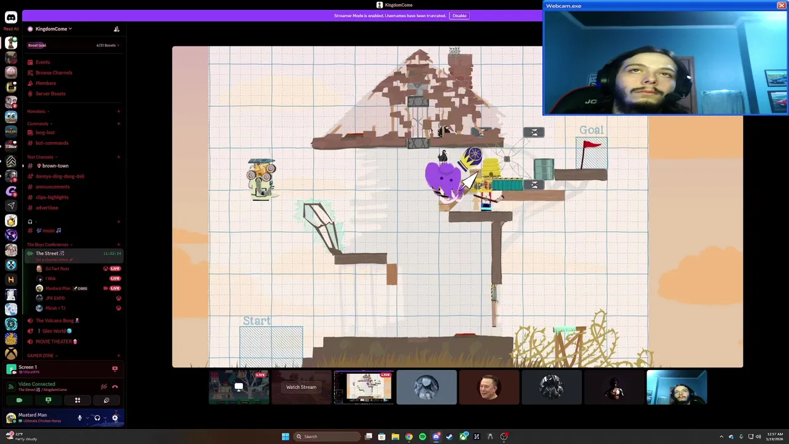Select the webcam participant tile
Viewport: 789px width, 444px height.
click(677, 387)
